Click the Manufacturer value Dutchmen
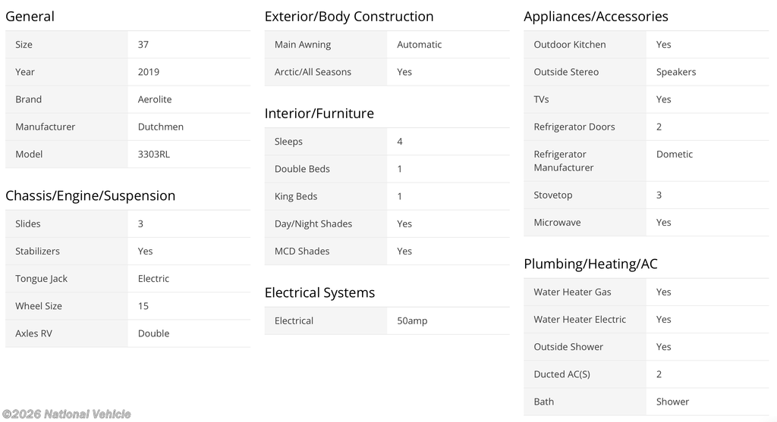Screen dimensions: 777x422 161,127
